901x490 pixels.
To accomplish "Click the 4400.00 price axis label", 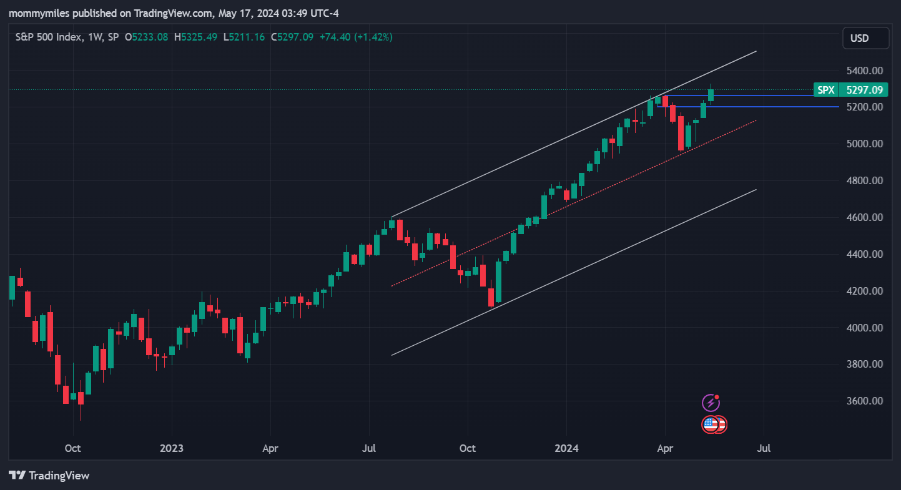I will pyautogui.click(x=865, y=255).
